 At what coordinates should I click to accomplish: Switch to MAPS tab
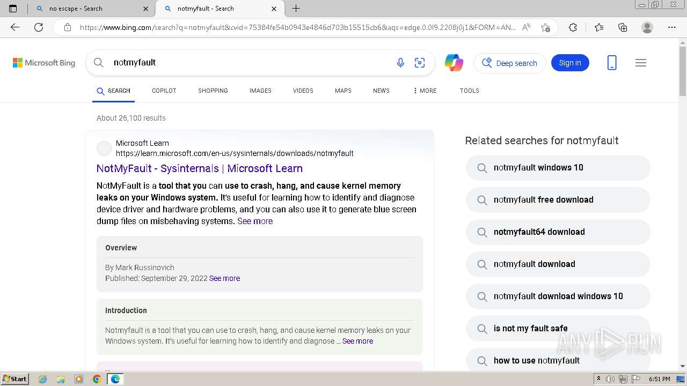point(343,91)
